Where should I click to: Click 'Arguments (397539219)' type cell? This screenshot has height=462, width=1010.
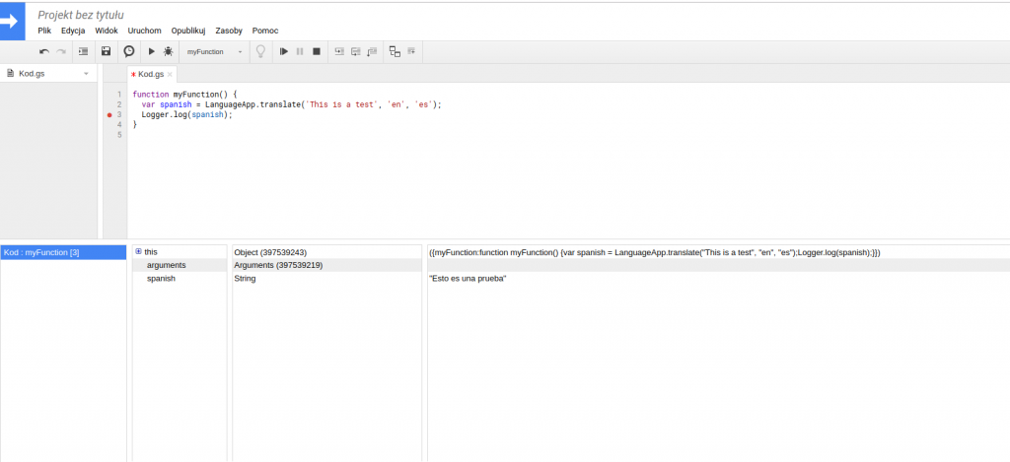278,265
